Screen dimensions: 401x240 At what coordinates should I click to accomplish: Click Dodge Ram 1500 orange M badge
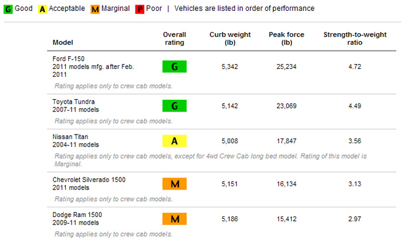pos(174,219)
